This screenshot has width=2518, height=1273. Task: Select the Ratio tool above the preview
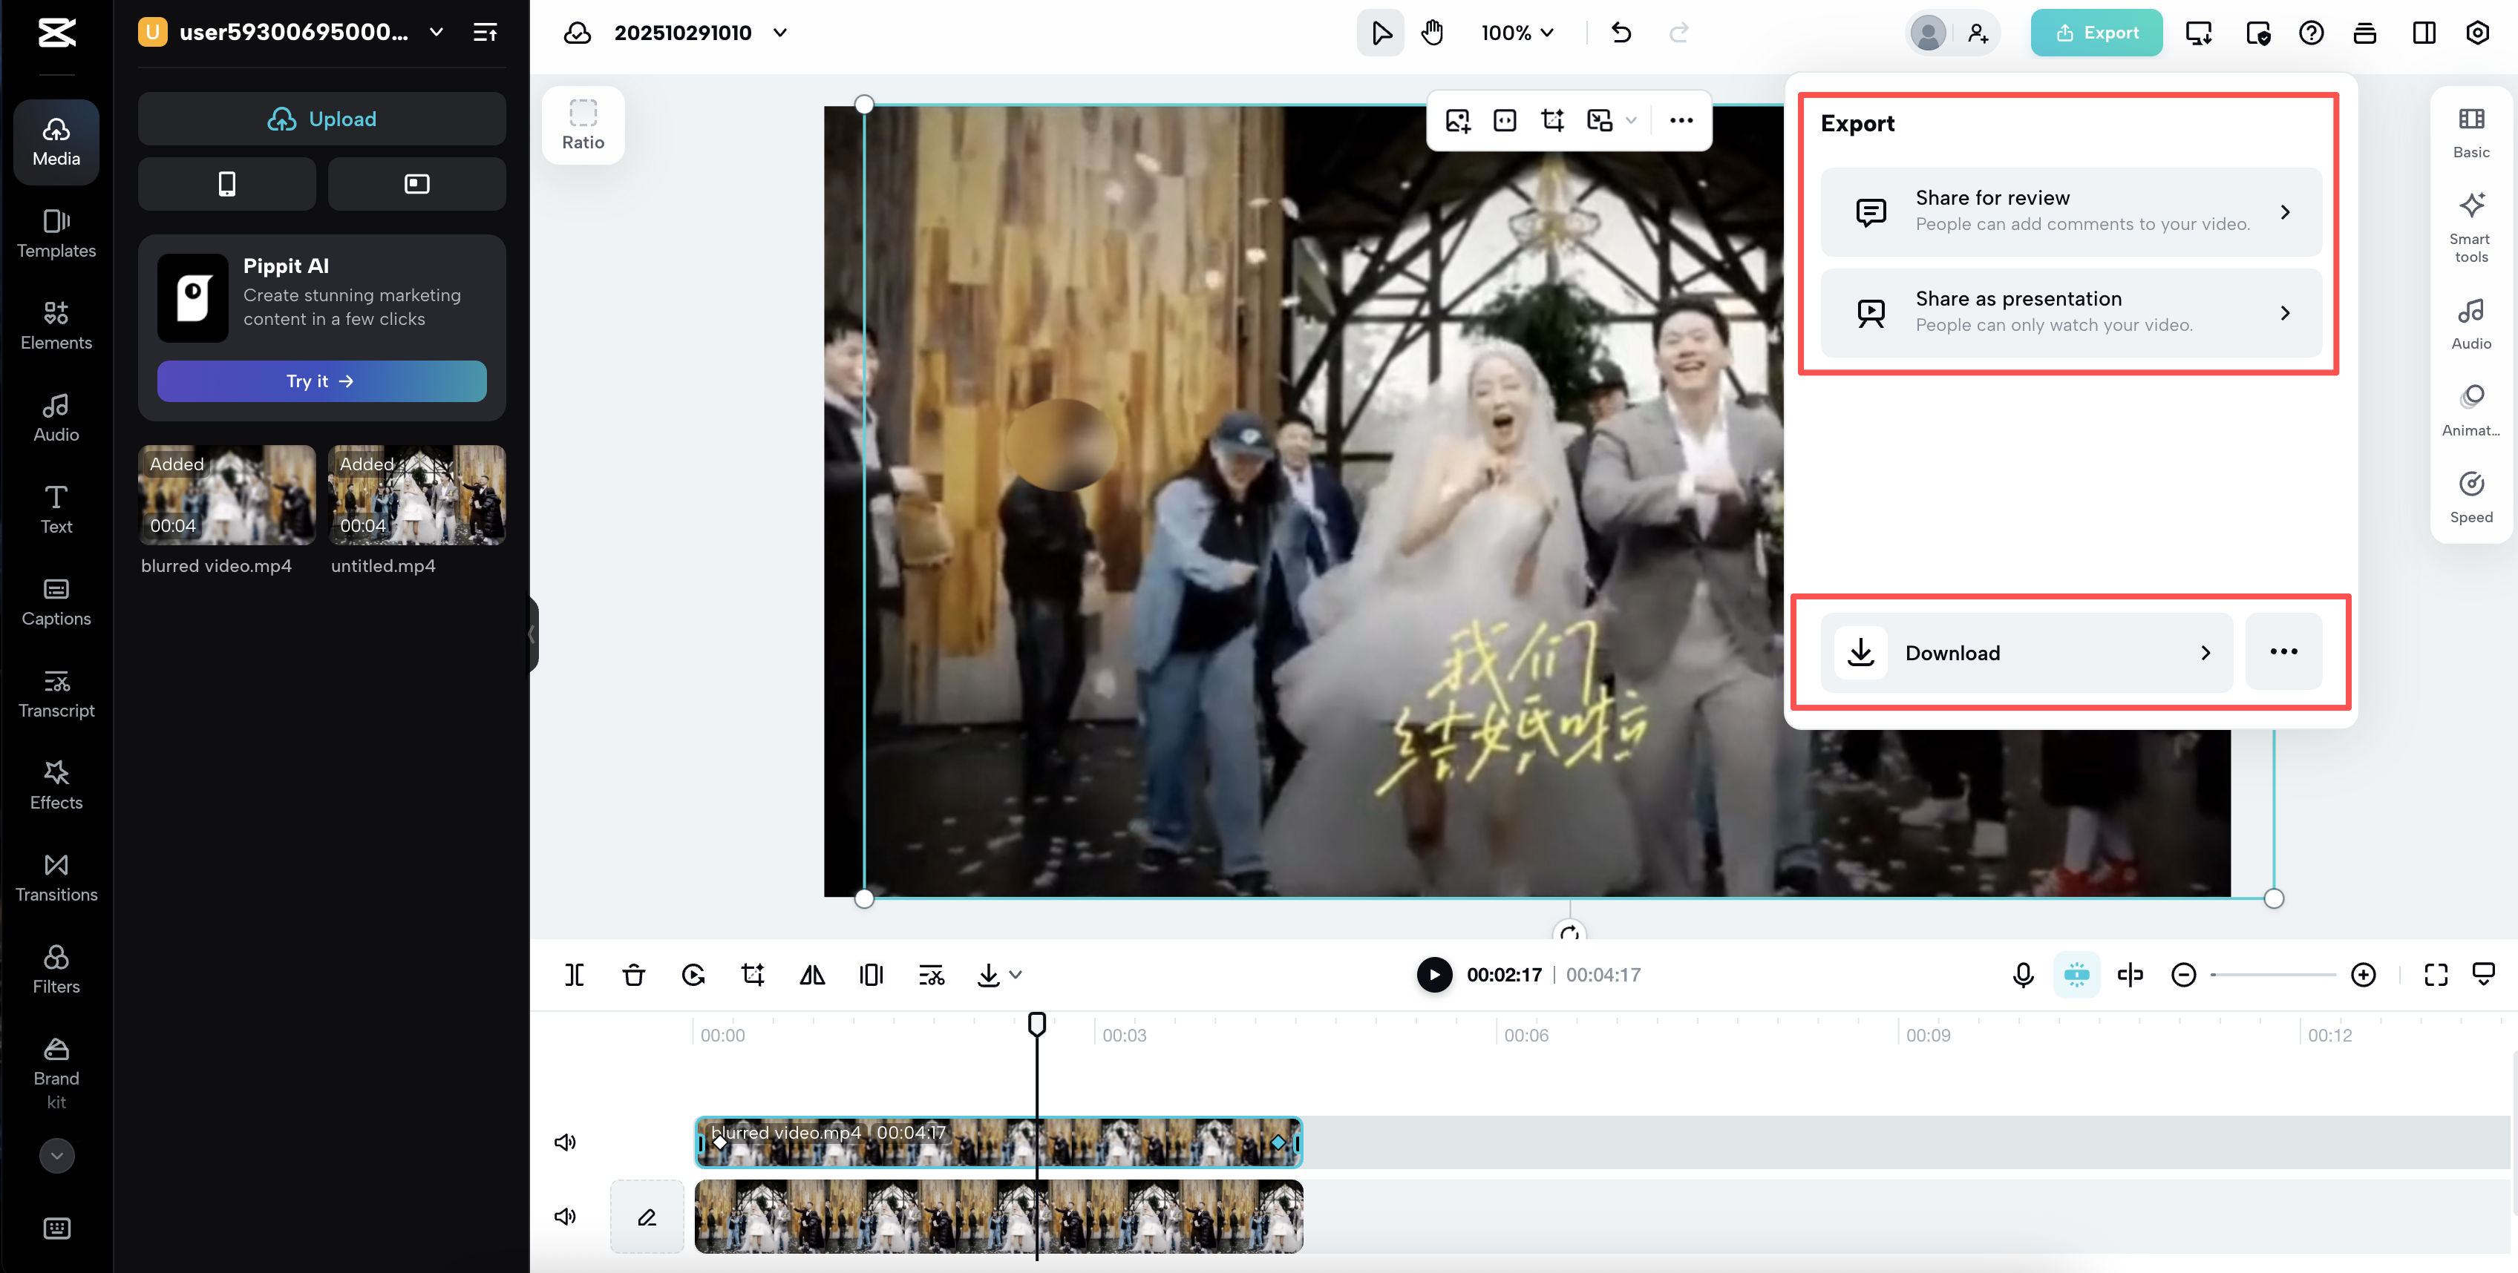click(583, 124)
